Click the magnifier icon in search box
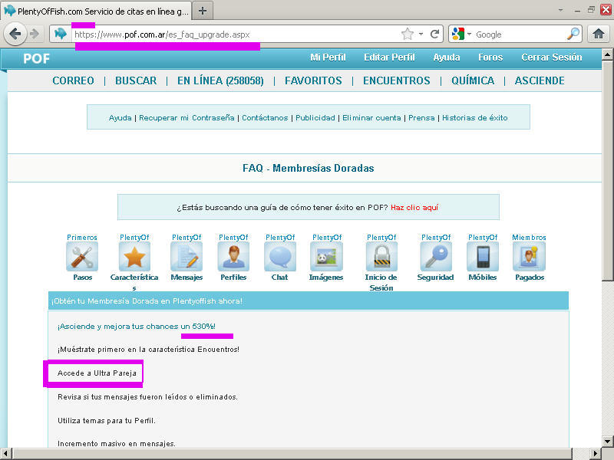614x460 pixels. pyautogui.click(x=573, y=34)
